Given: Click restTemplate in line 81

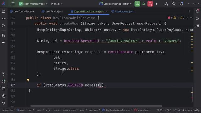Looking at the screenshot, I should tap(120, 52).
